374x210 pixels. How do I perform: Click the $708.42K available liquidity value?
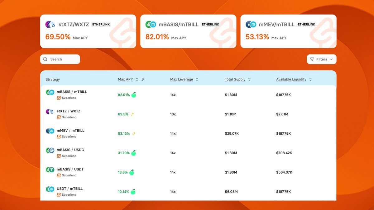pos(284,153)
